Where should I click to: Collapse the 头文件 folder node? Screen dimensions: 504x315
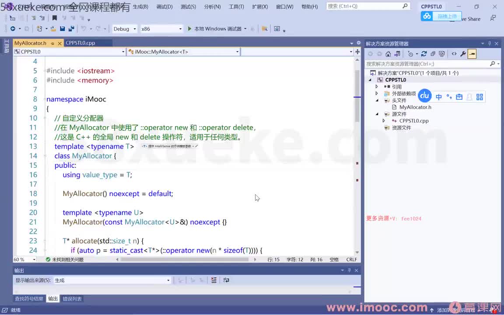click(x=377, y=100)
